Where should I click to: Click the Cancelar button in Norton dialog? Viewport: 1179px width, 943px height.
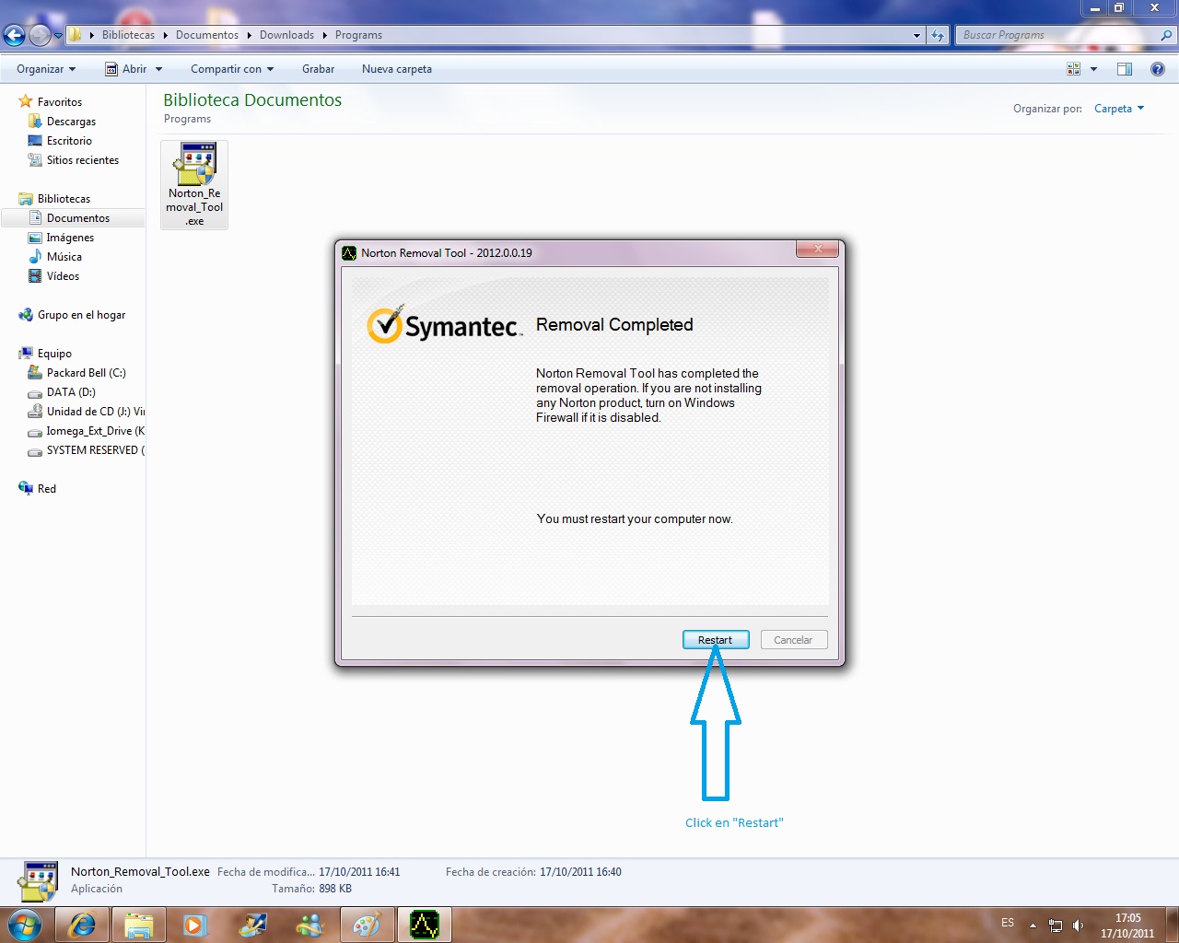pos(794,640)
